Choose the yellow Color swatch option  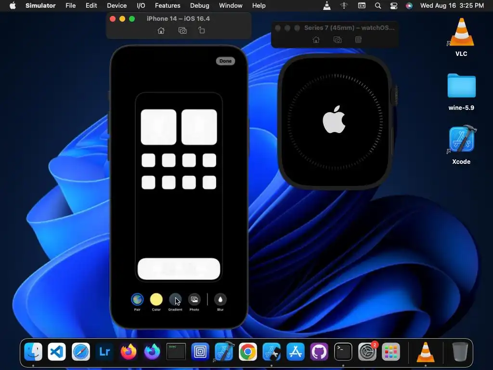(x=156, y=299)
